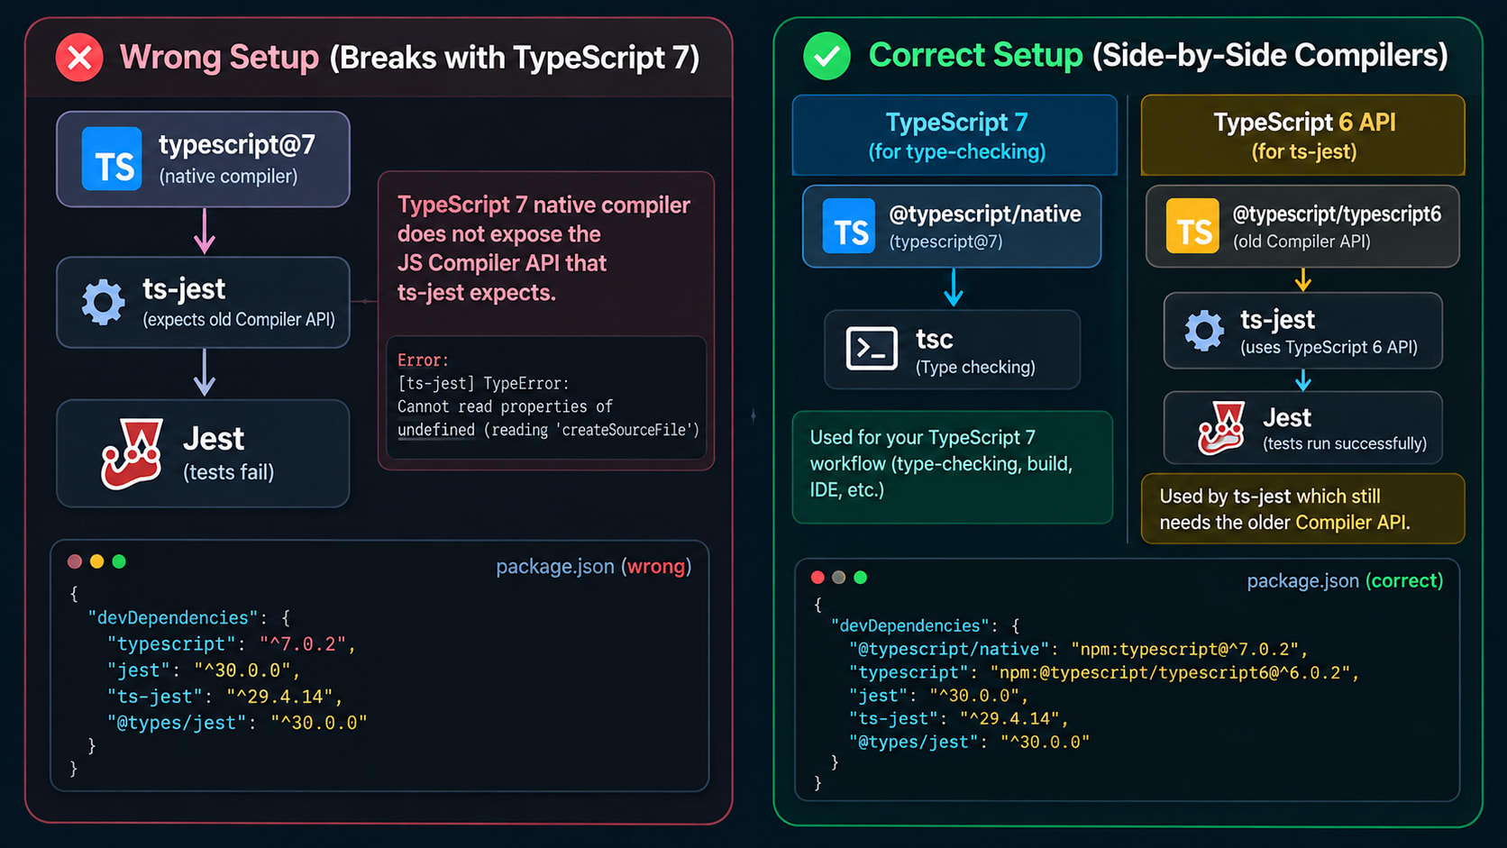Click the 'package.json (correct)' title
Screen dimensions: 1507x848
pyautogui.click(x=1345, y=581)
